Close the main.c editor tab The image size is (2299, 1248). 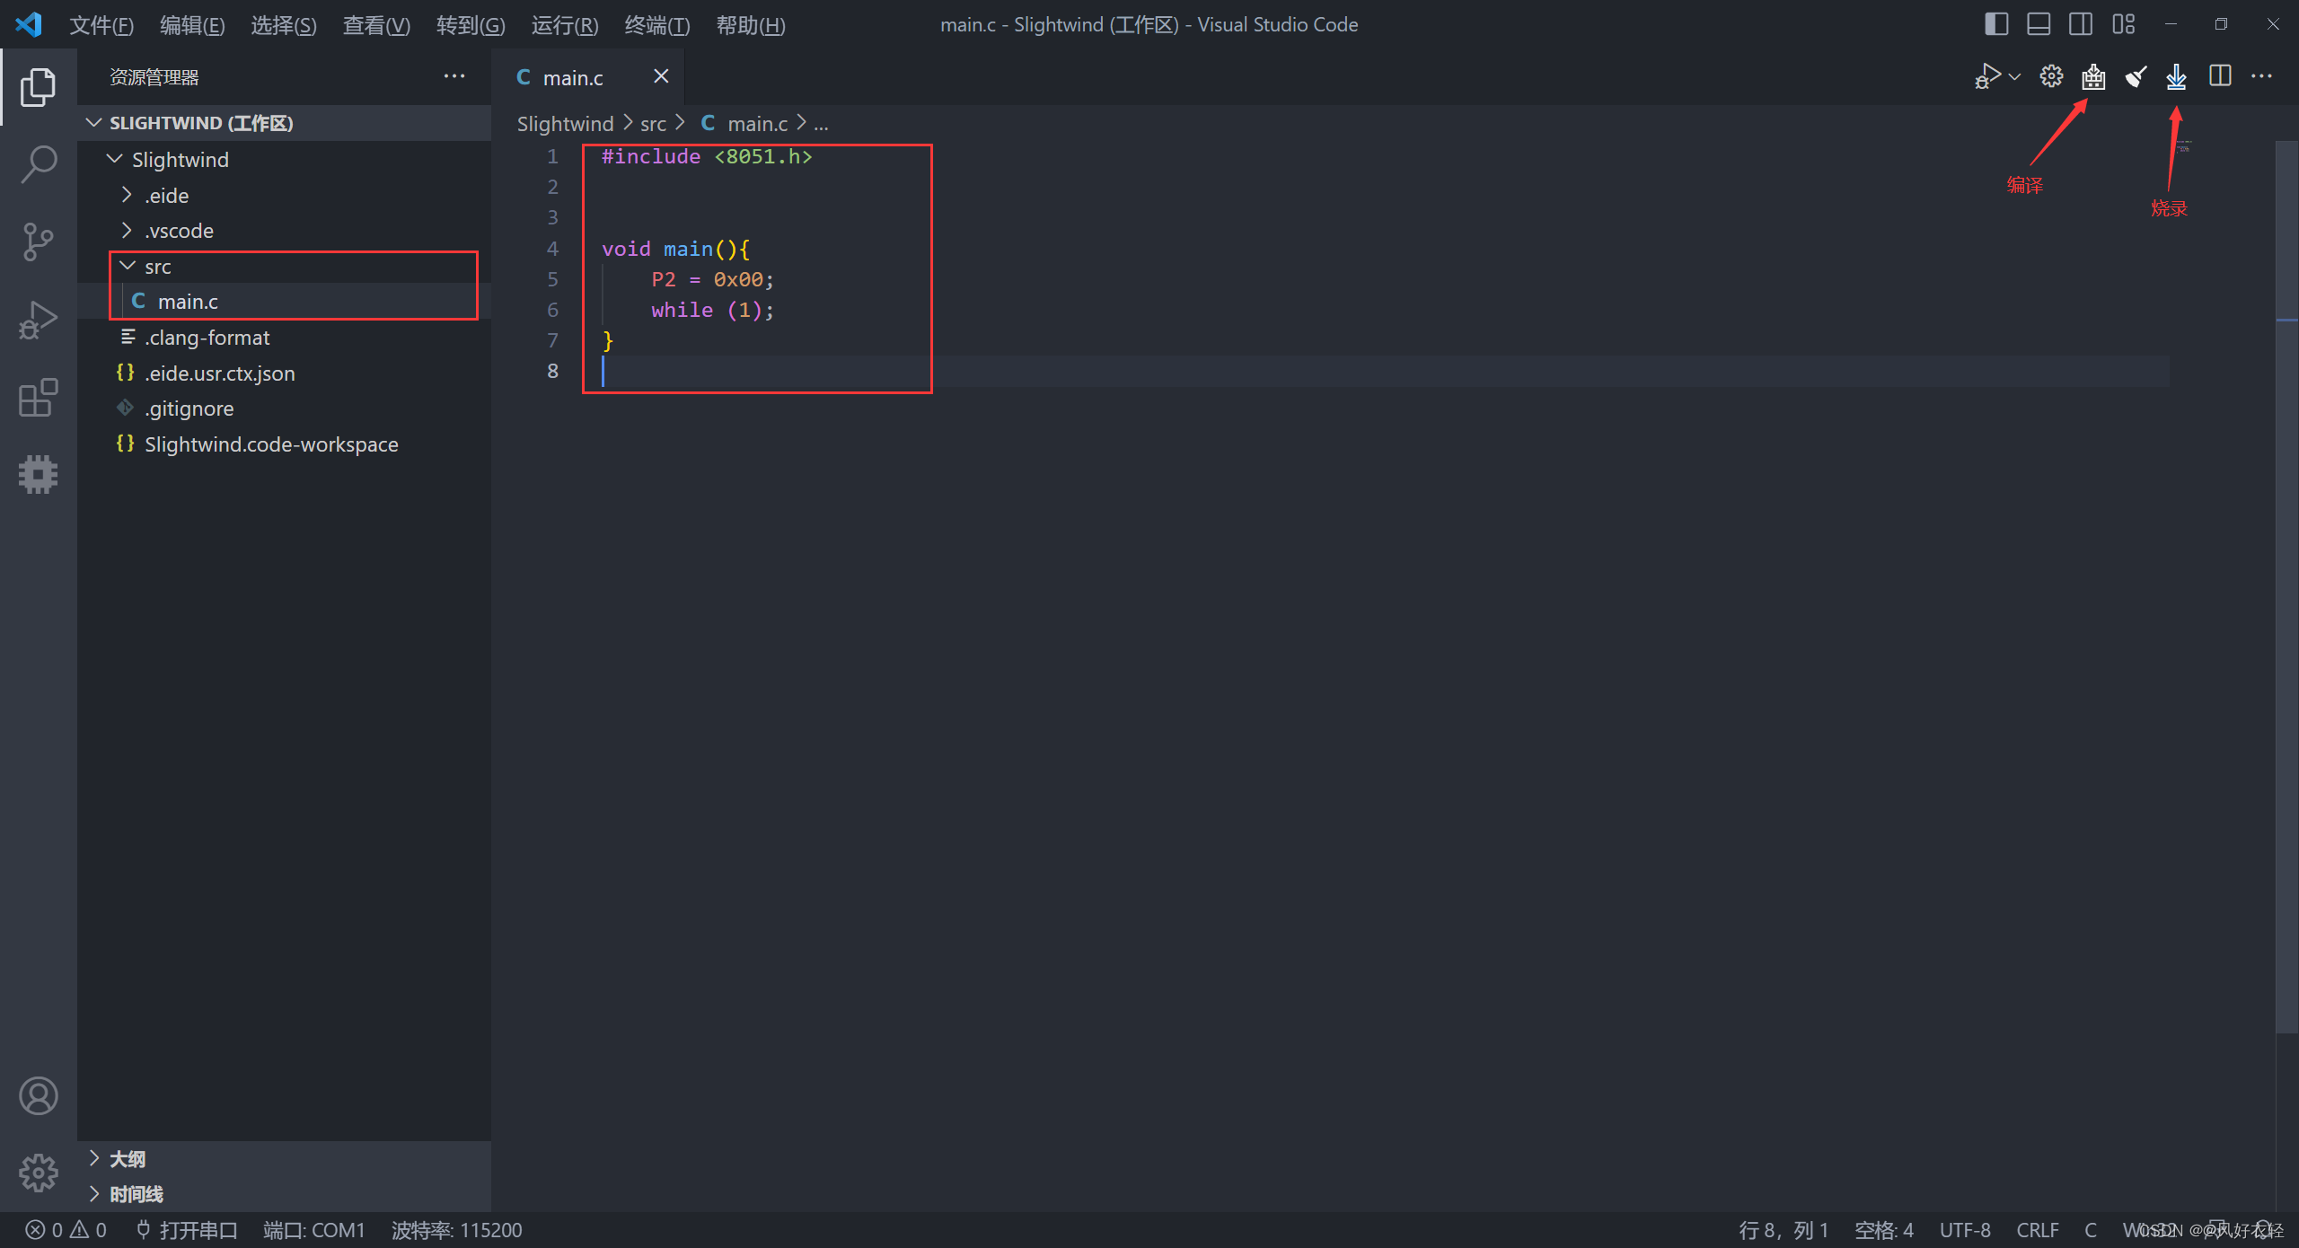point(661,77)
